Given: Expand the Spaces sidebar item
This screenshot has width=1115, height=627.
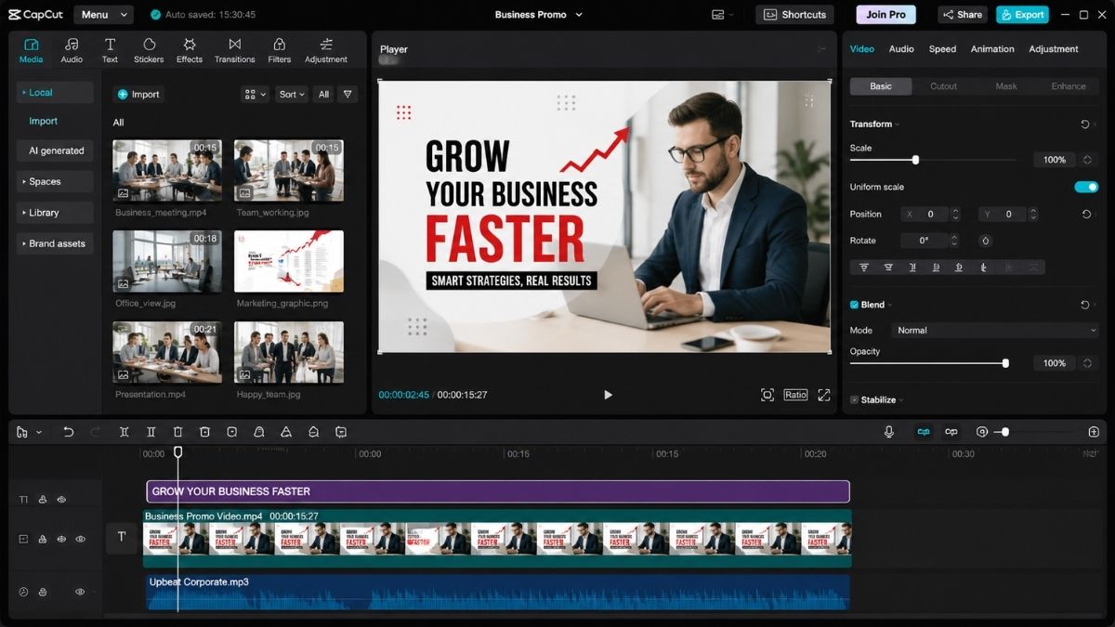Looking at the screenshot, I should (56, 182).
